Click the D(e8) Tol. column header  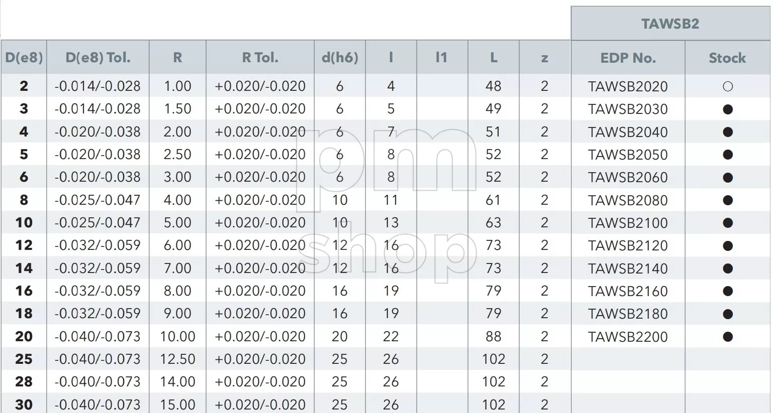click(98, 58)
